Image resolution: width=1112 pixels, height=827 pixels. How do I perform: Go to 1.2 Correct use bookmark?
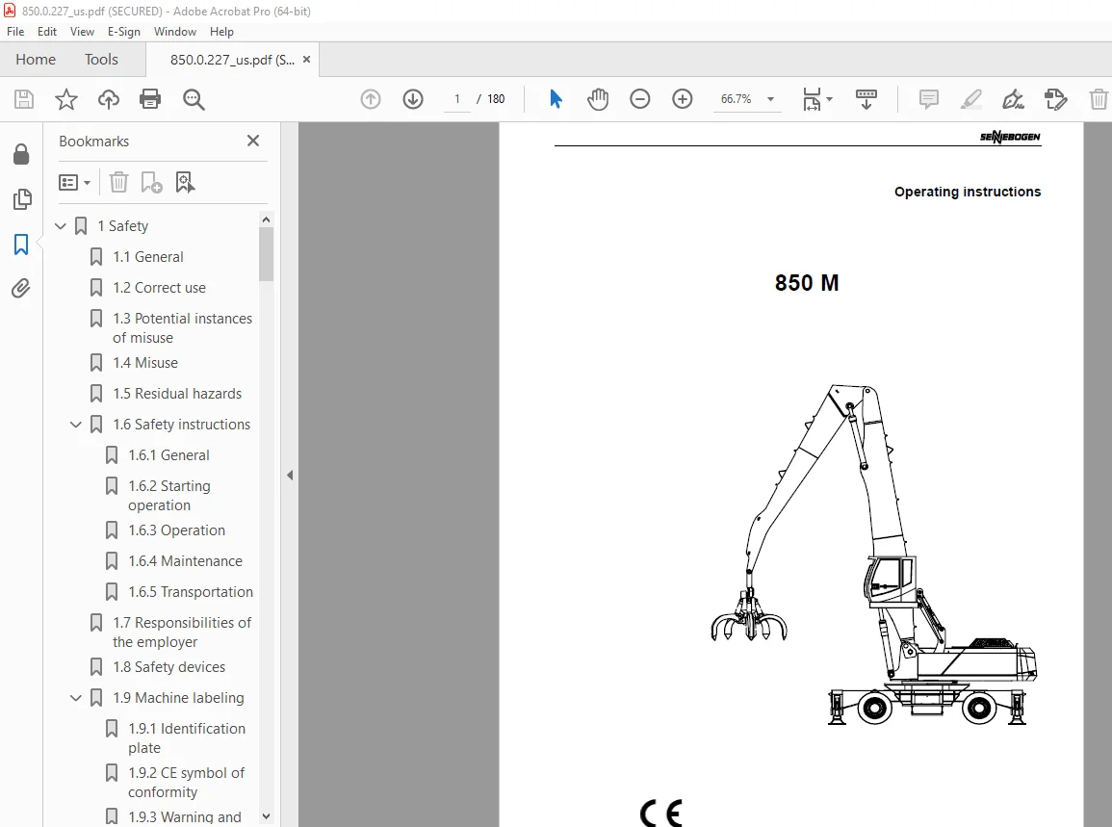coord(159,288)
